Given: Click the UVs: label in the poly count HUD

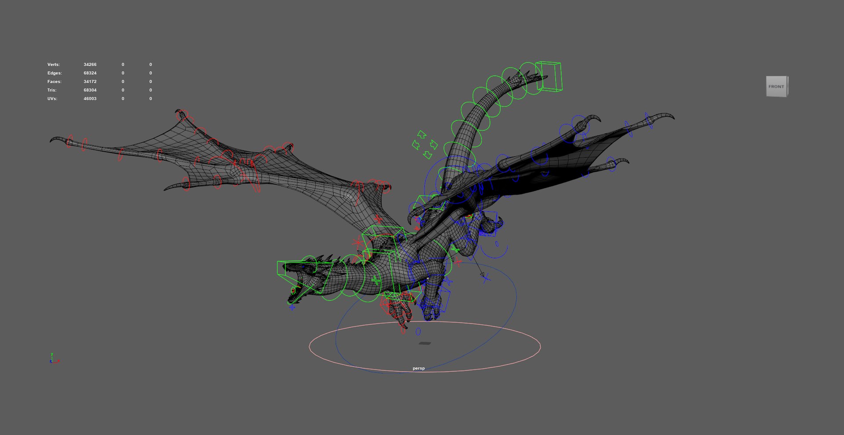Looking at the screenshot, I should [x=52, y=99].
